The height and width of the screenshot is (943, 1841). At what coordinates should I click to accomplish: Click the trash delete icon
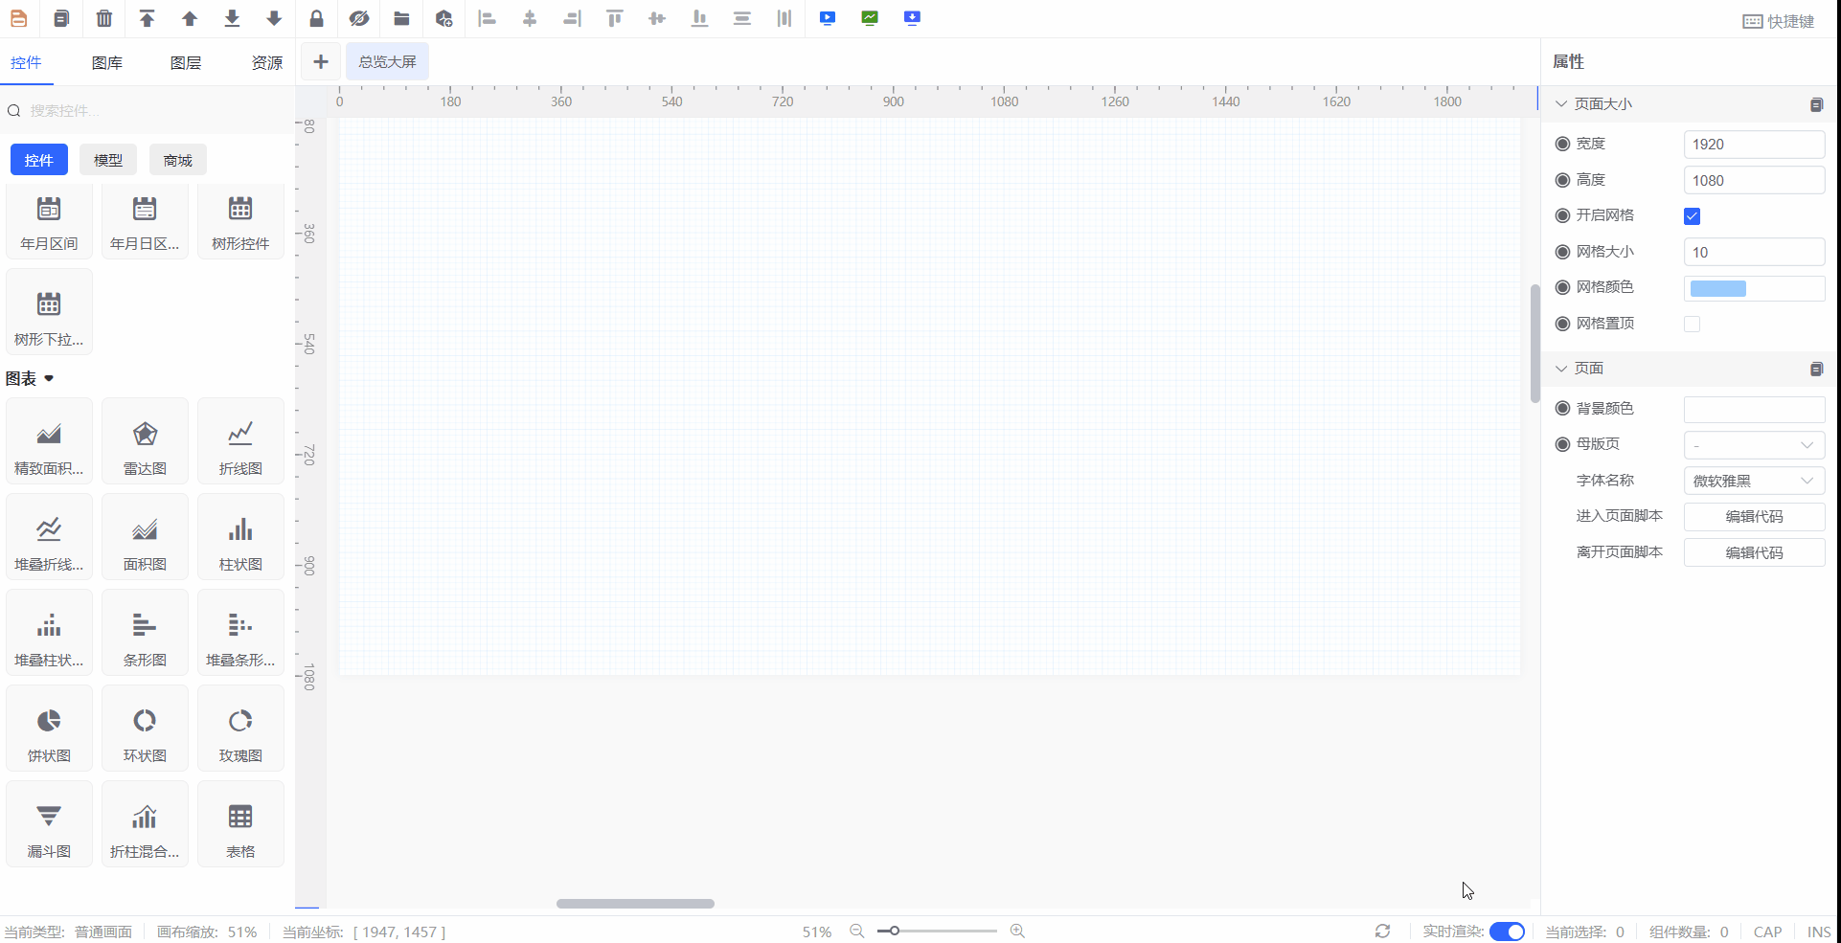[104, 18]
